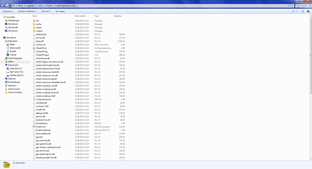Click the Ny mappe button
The image size is (312, 169).
[60, 11]
